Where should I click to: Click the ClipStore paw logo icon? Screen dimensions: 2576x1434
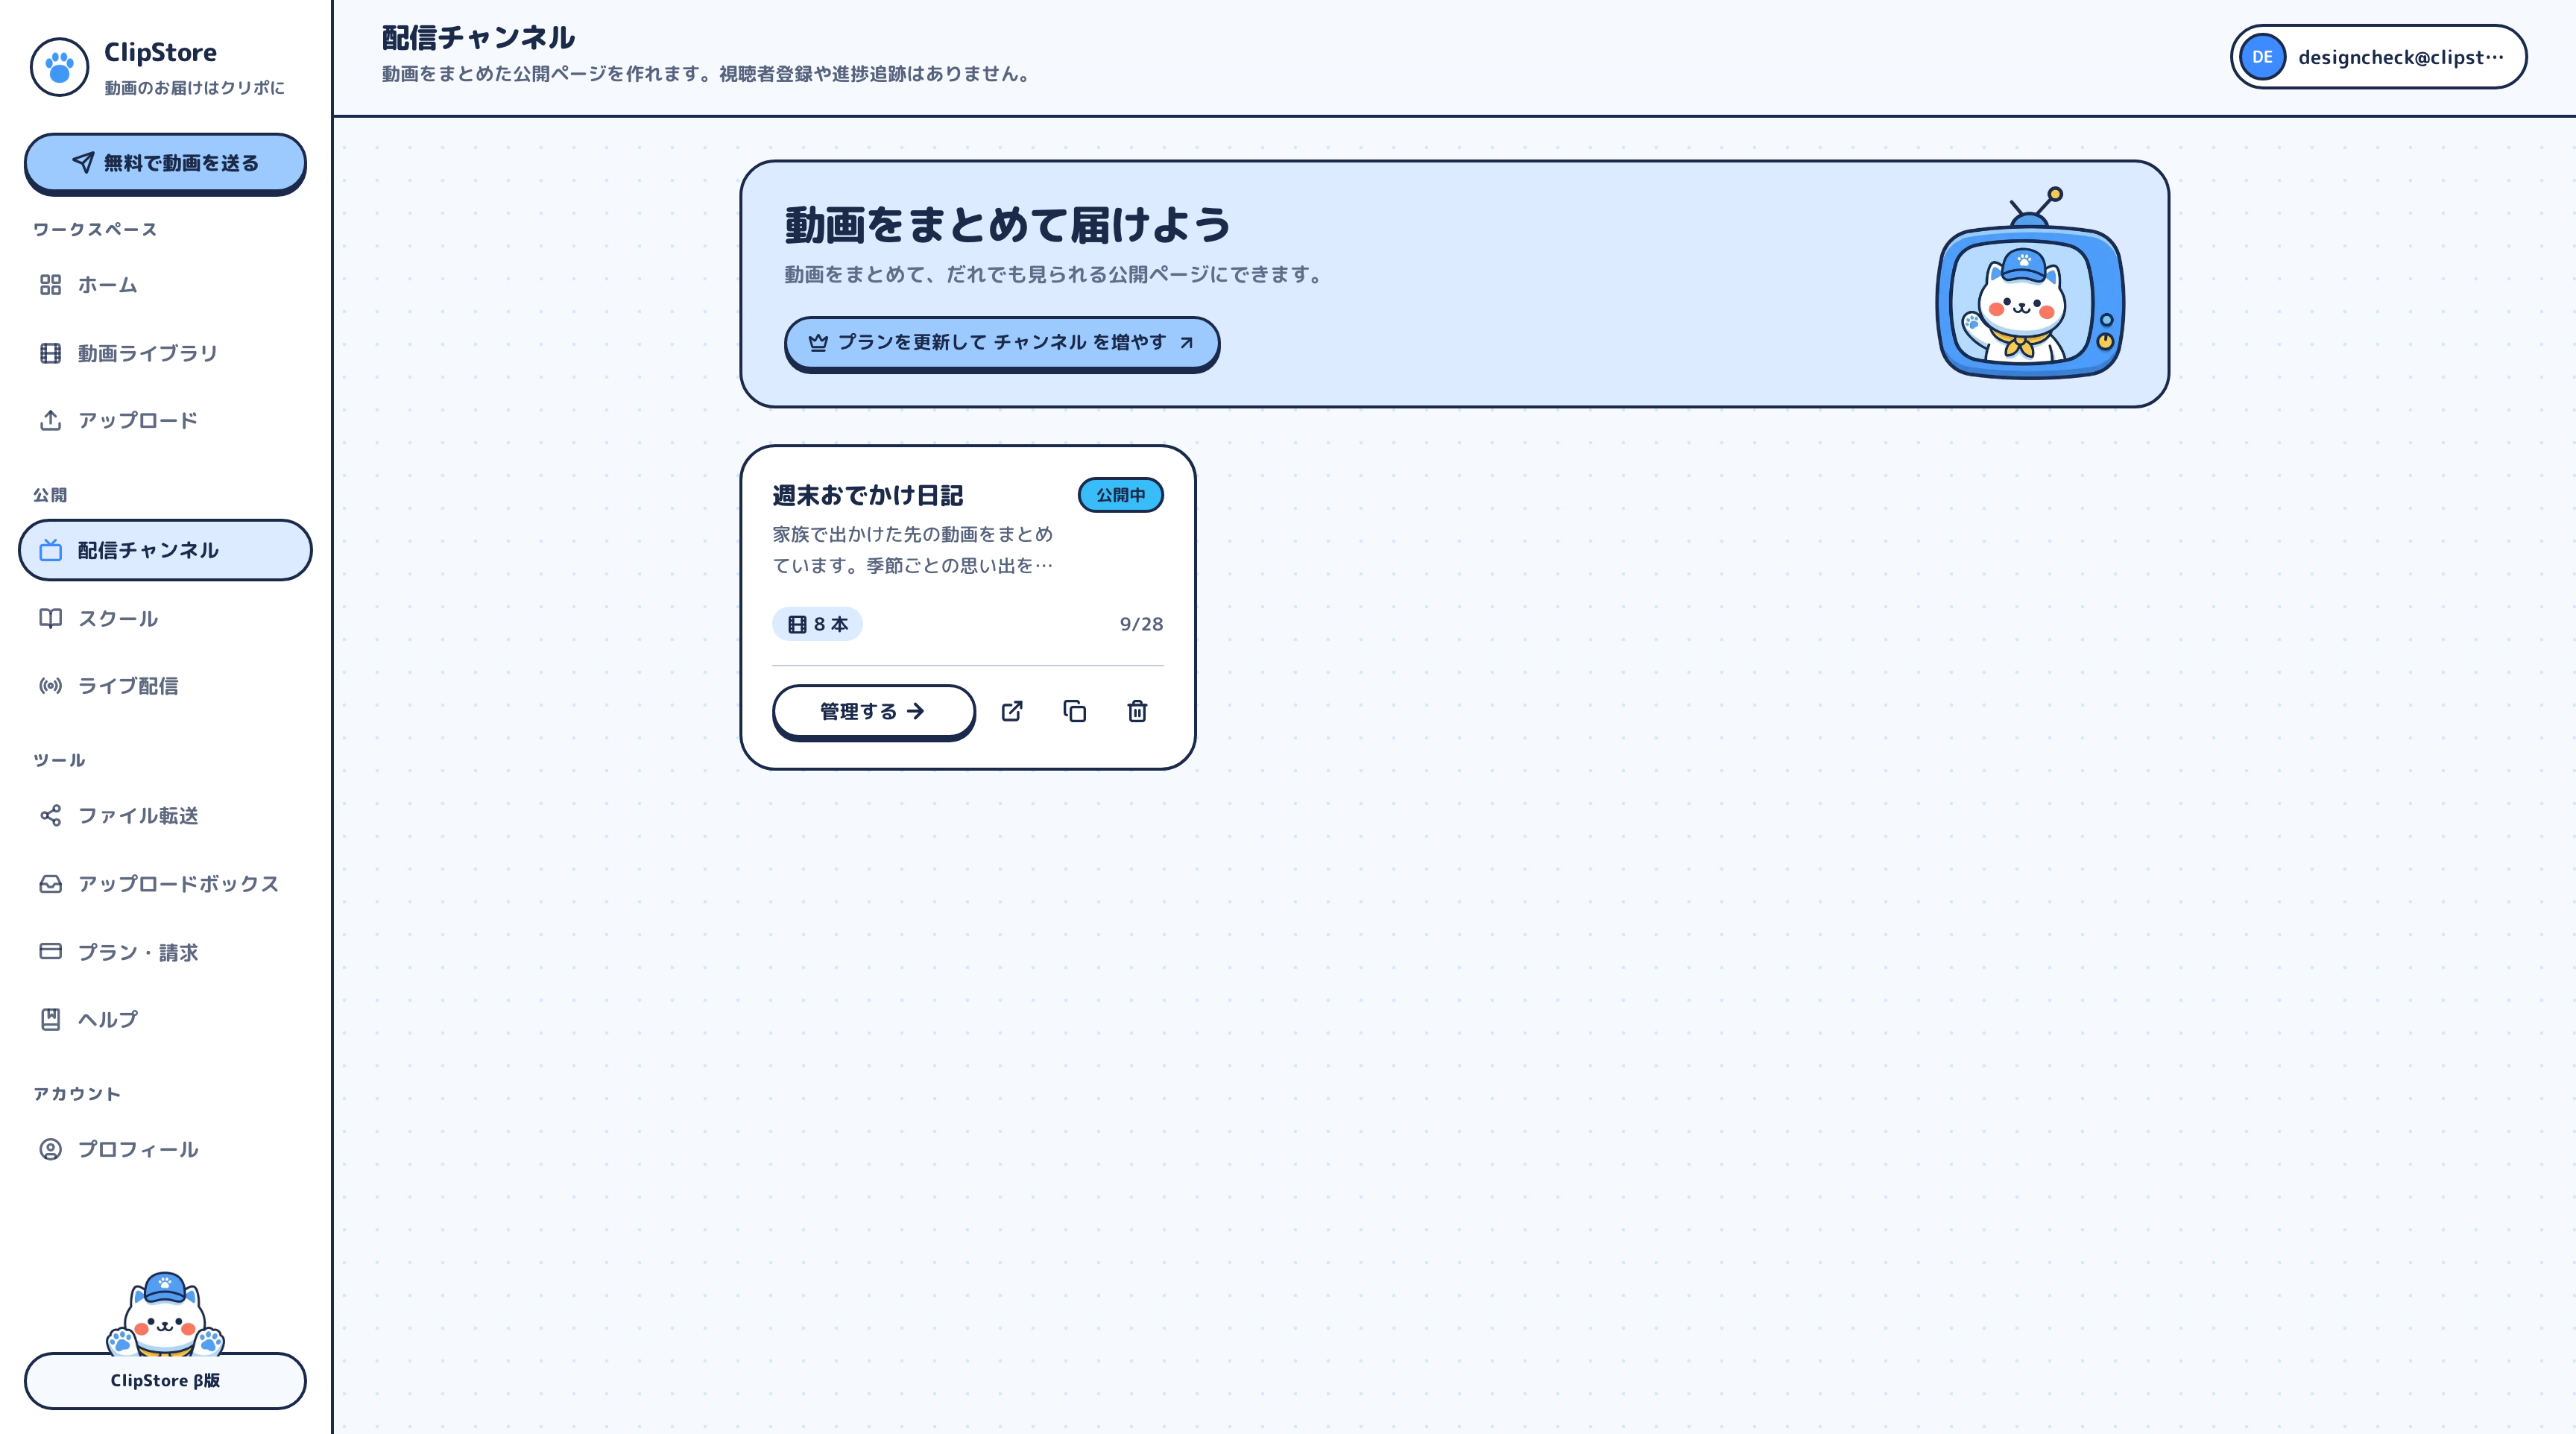(59, 67)
